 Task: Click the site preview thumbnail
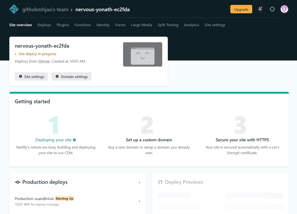point(143,54)
